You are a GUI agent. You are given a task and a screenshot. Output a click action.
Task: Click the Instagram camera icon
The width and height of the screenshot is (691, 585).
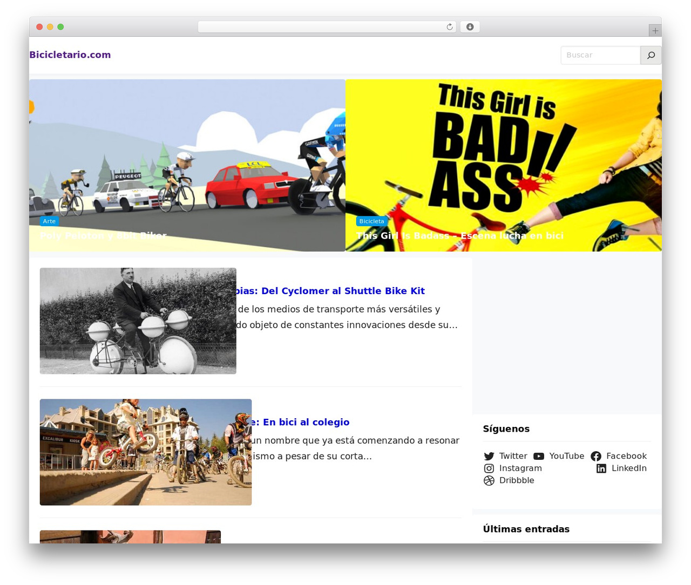tap(489, 468)
